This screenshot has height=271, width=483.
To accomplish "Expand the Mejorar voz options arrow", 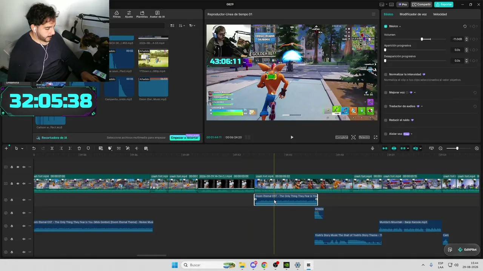I will pos(415,93).
